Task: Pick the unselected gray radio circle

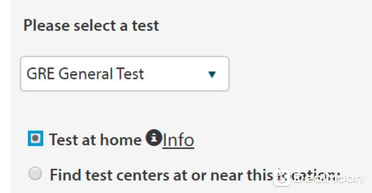Action: coord(35,173)
